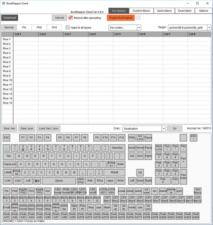Screen dimensions: 213x225
Task: Click the Row 1, Col 1 matrix cell
Action: point(26,39)
